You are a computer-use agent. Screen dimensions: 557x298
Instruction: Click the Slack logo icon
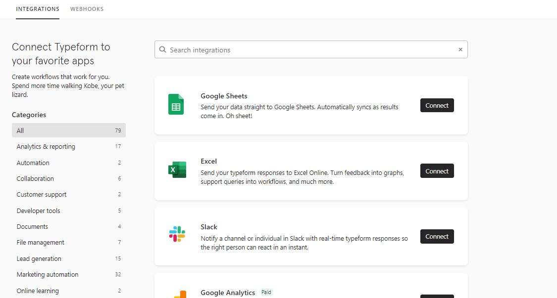[177, 234]
